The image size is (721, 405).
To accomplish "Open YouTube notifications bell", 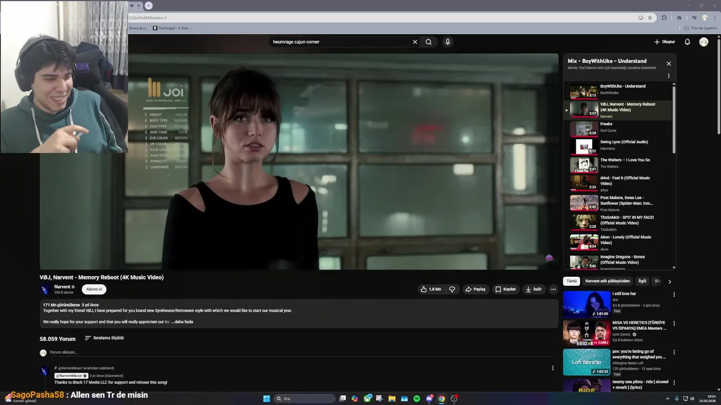I will tap(687, 42).
